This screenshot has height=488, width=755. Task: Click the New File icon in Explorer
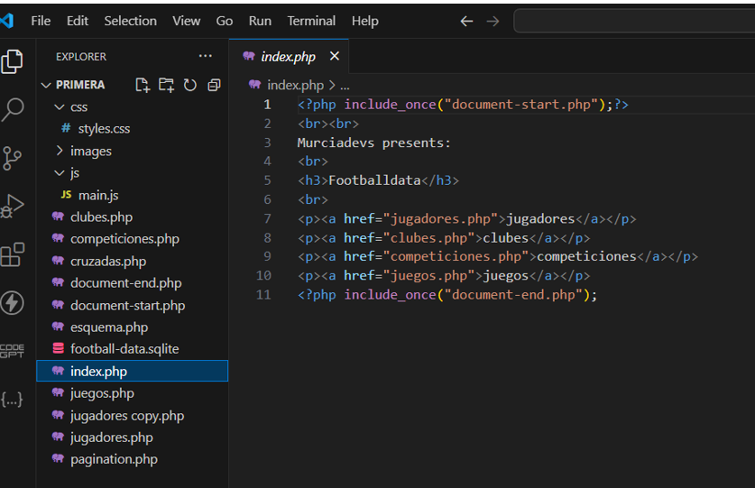tap(143, 85)
